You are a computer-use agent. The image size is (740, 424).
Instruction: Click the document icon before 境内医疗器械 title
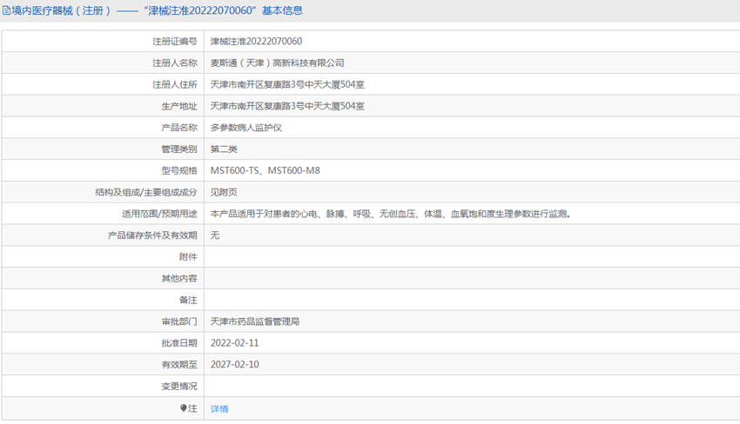click(6, 10)
